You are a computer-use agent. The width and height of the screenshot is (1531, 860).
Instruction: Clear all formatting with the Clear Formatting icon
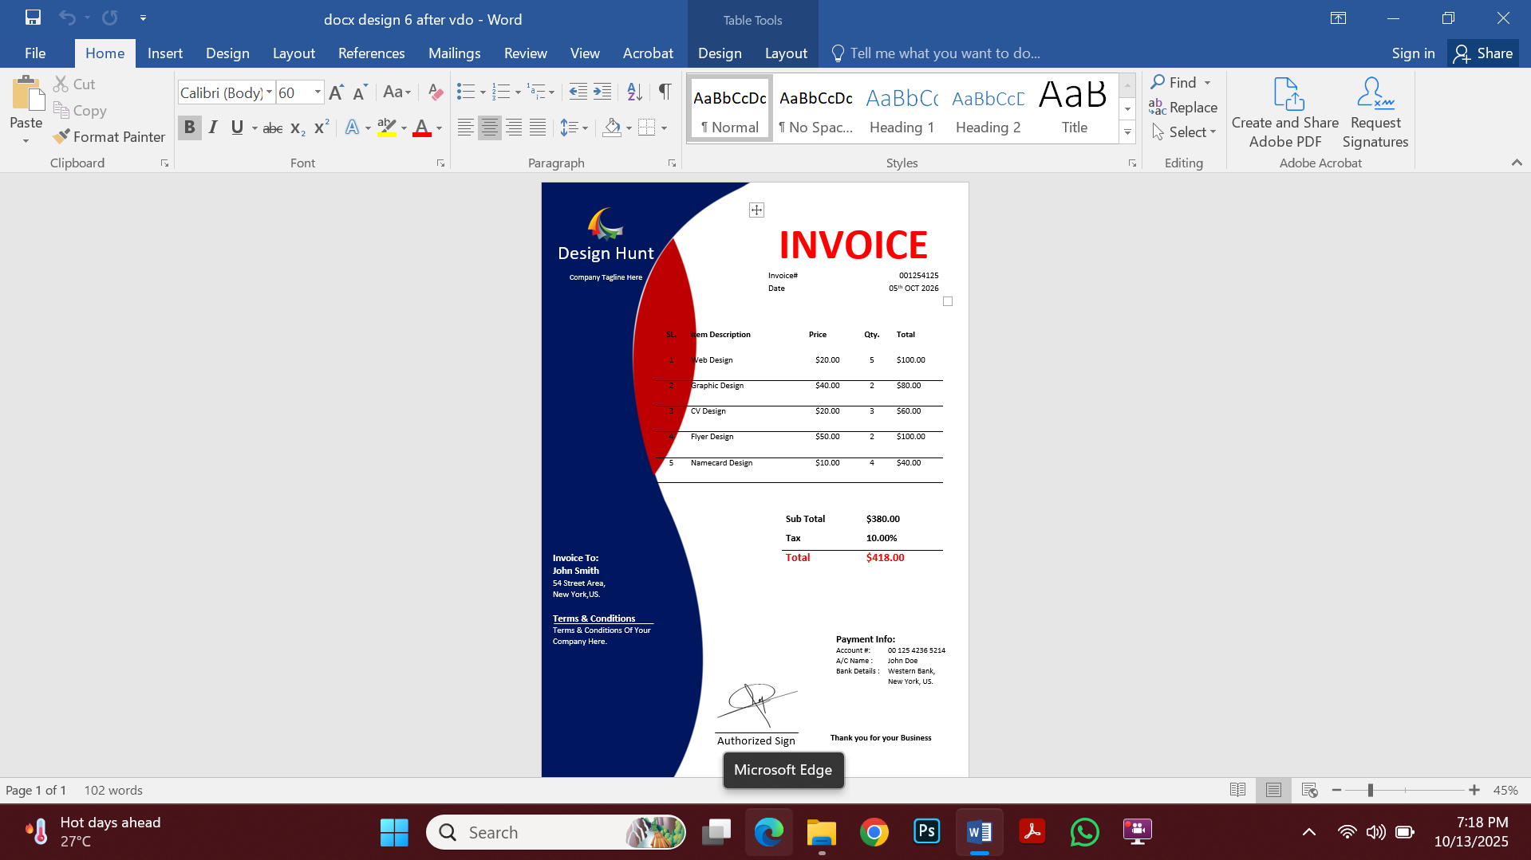pos(435,92)
